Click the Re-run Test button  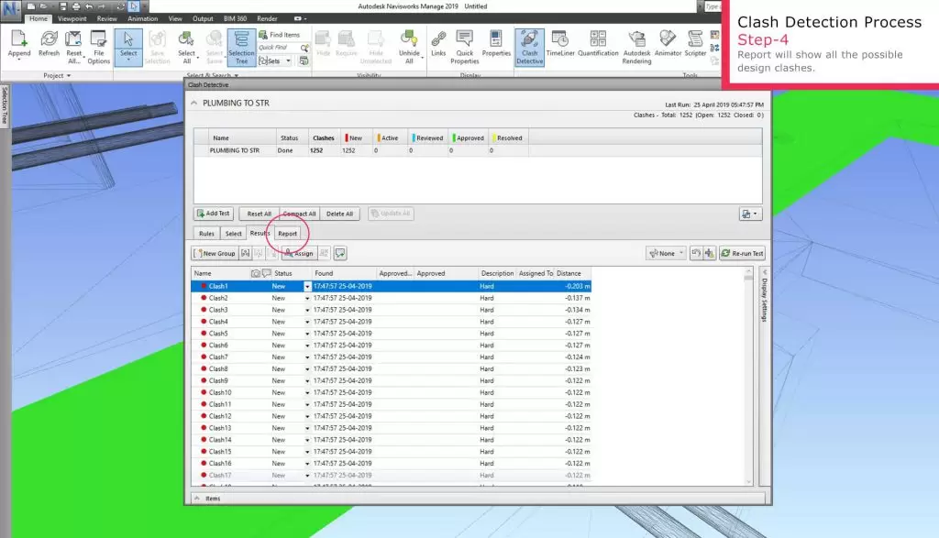[742, 253]
